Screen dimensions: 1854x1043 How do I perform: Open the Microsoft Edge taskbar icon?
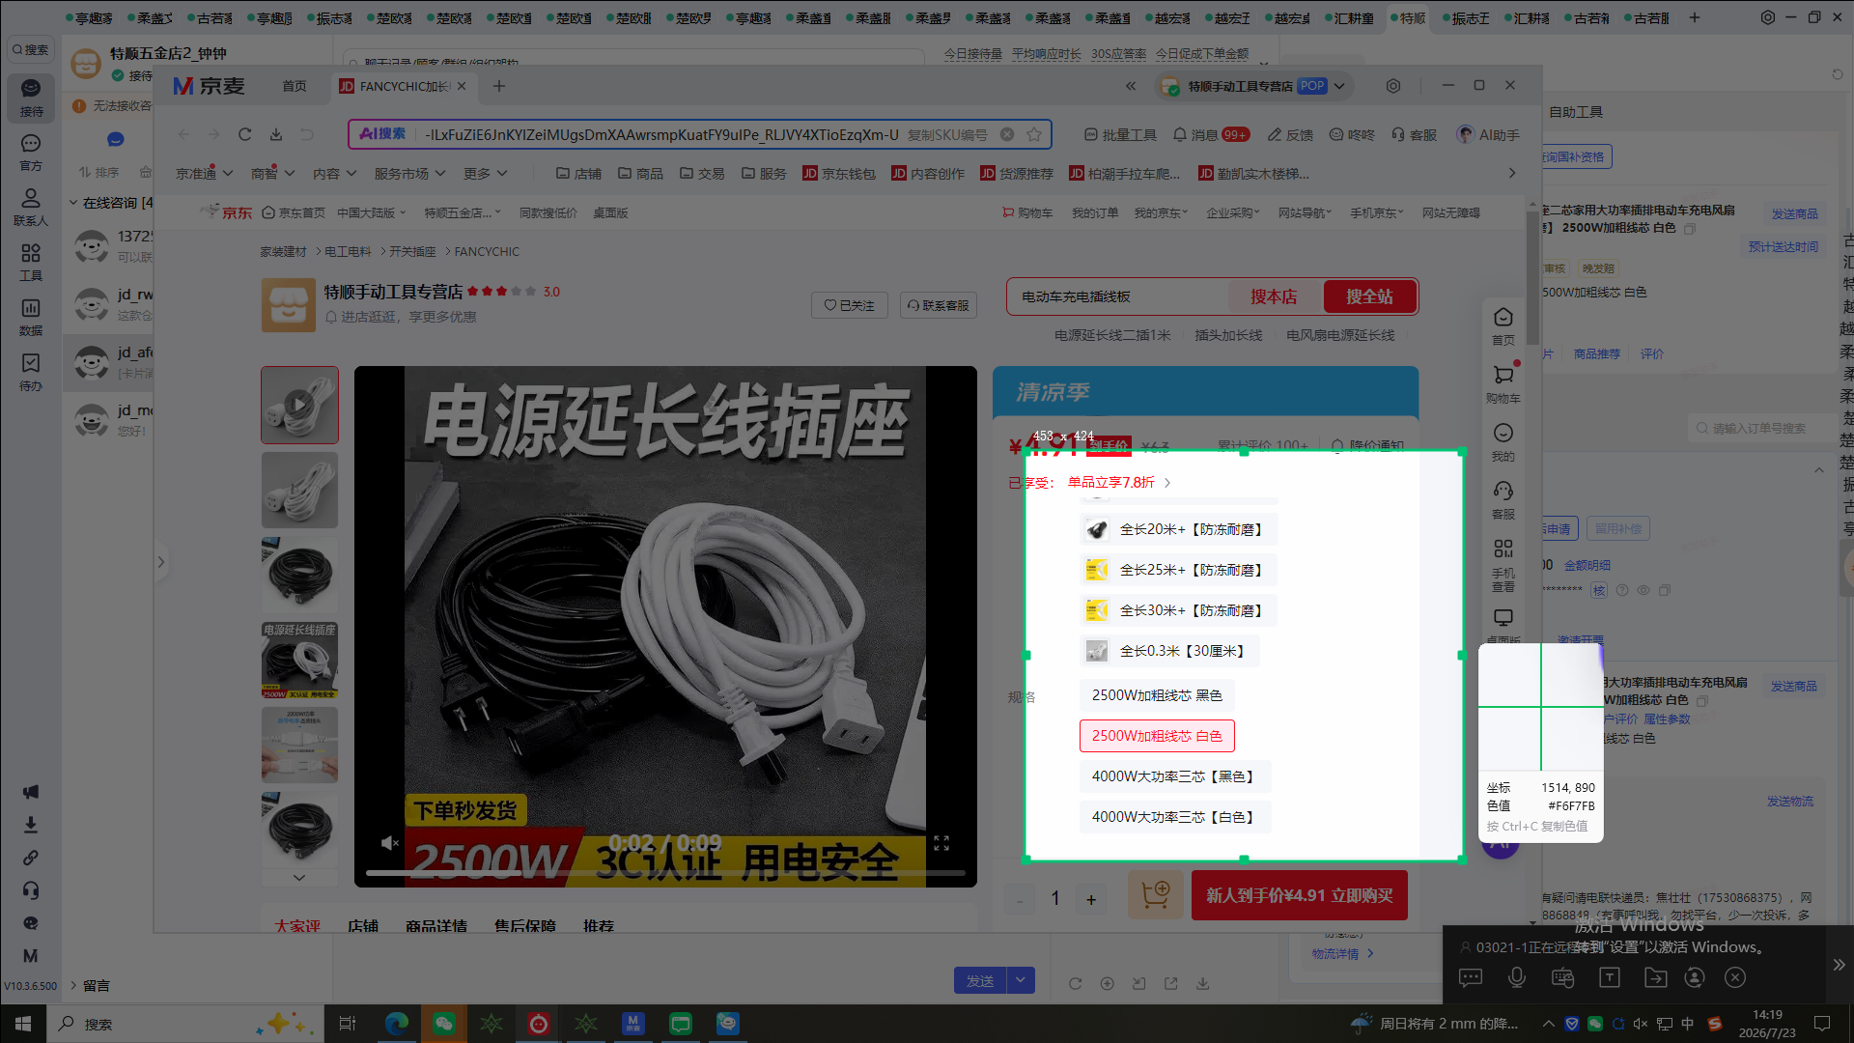click(x=397, y=1024)
